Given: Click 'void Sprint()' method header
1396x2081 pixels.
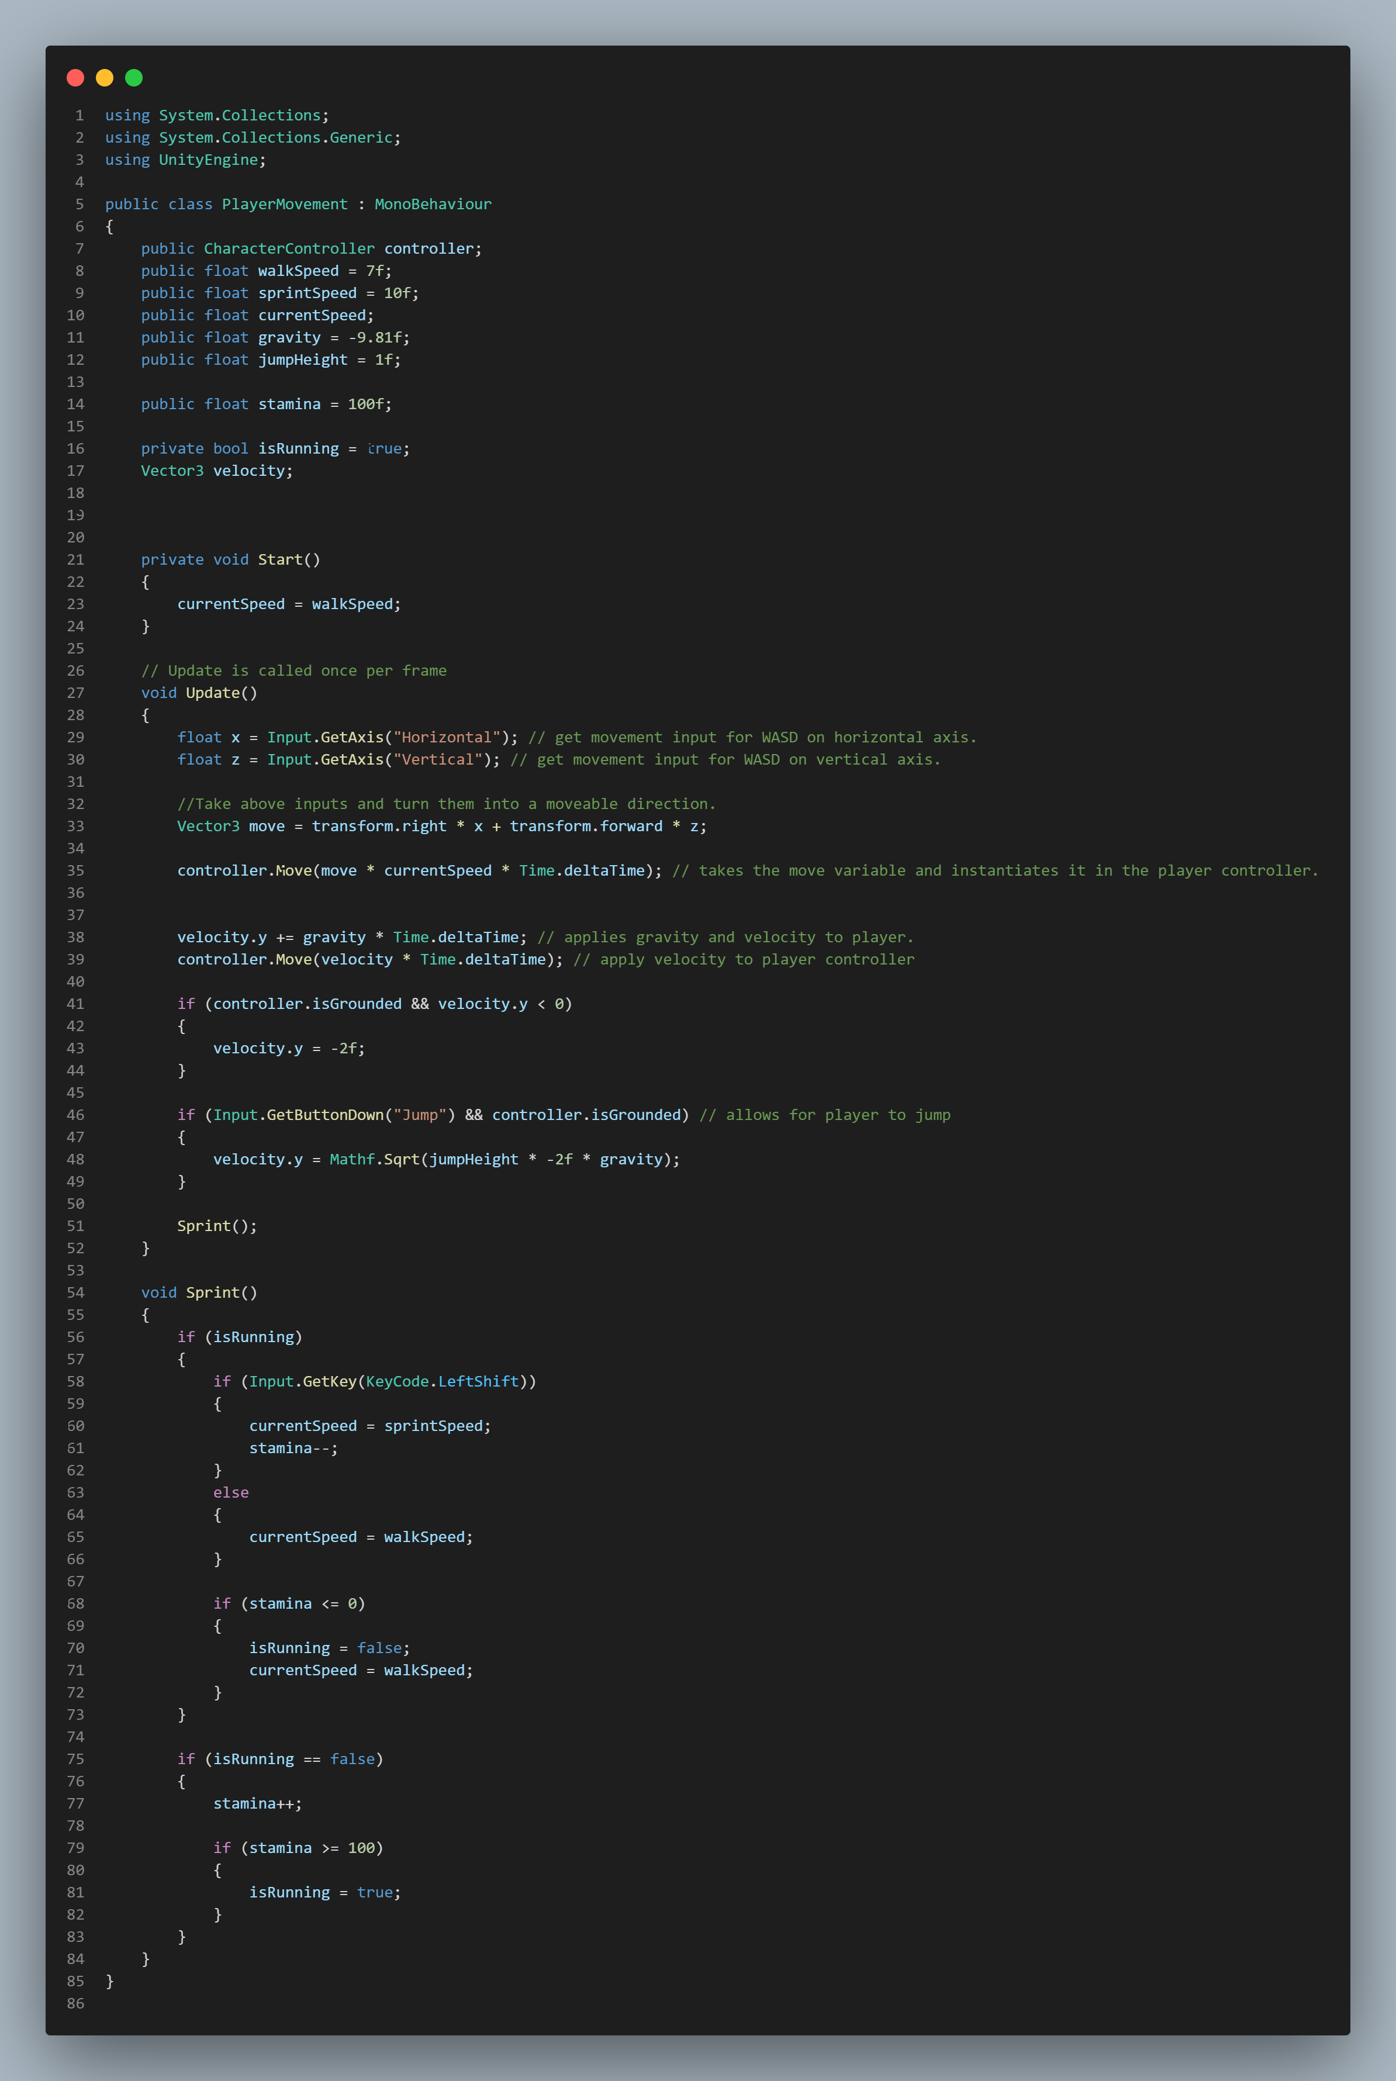Looking at the screenshot, I should pos(199,1293).
